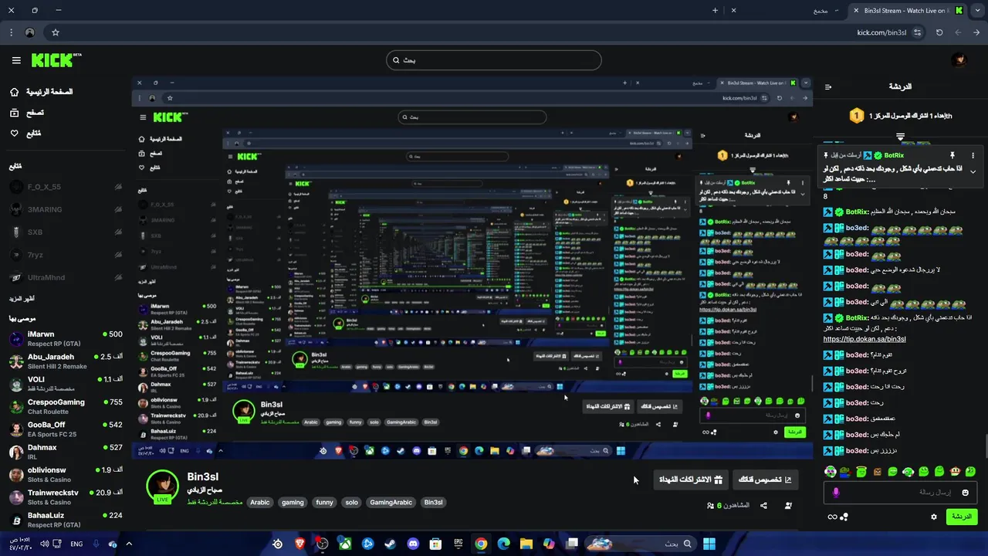Open Gifted Subscriptions button
Viewport: 988px width, 556px height.
(691, 480)
